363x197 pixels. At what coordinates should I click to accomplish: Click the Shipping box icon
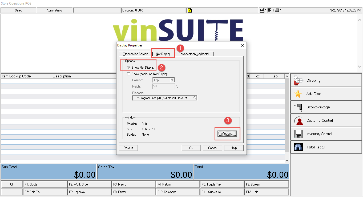[298, 80]
